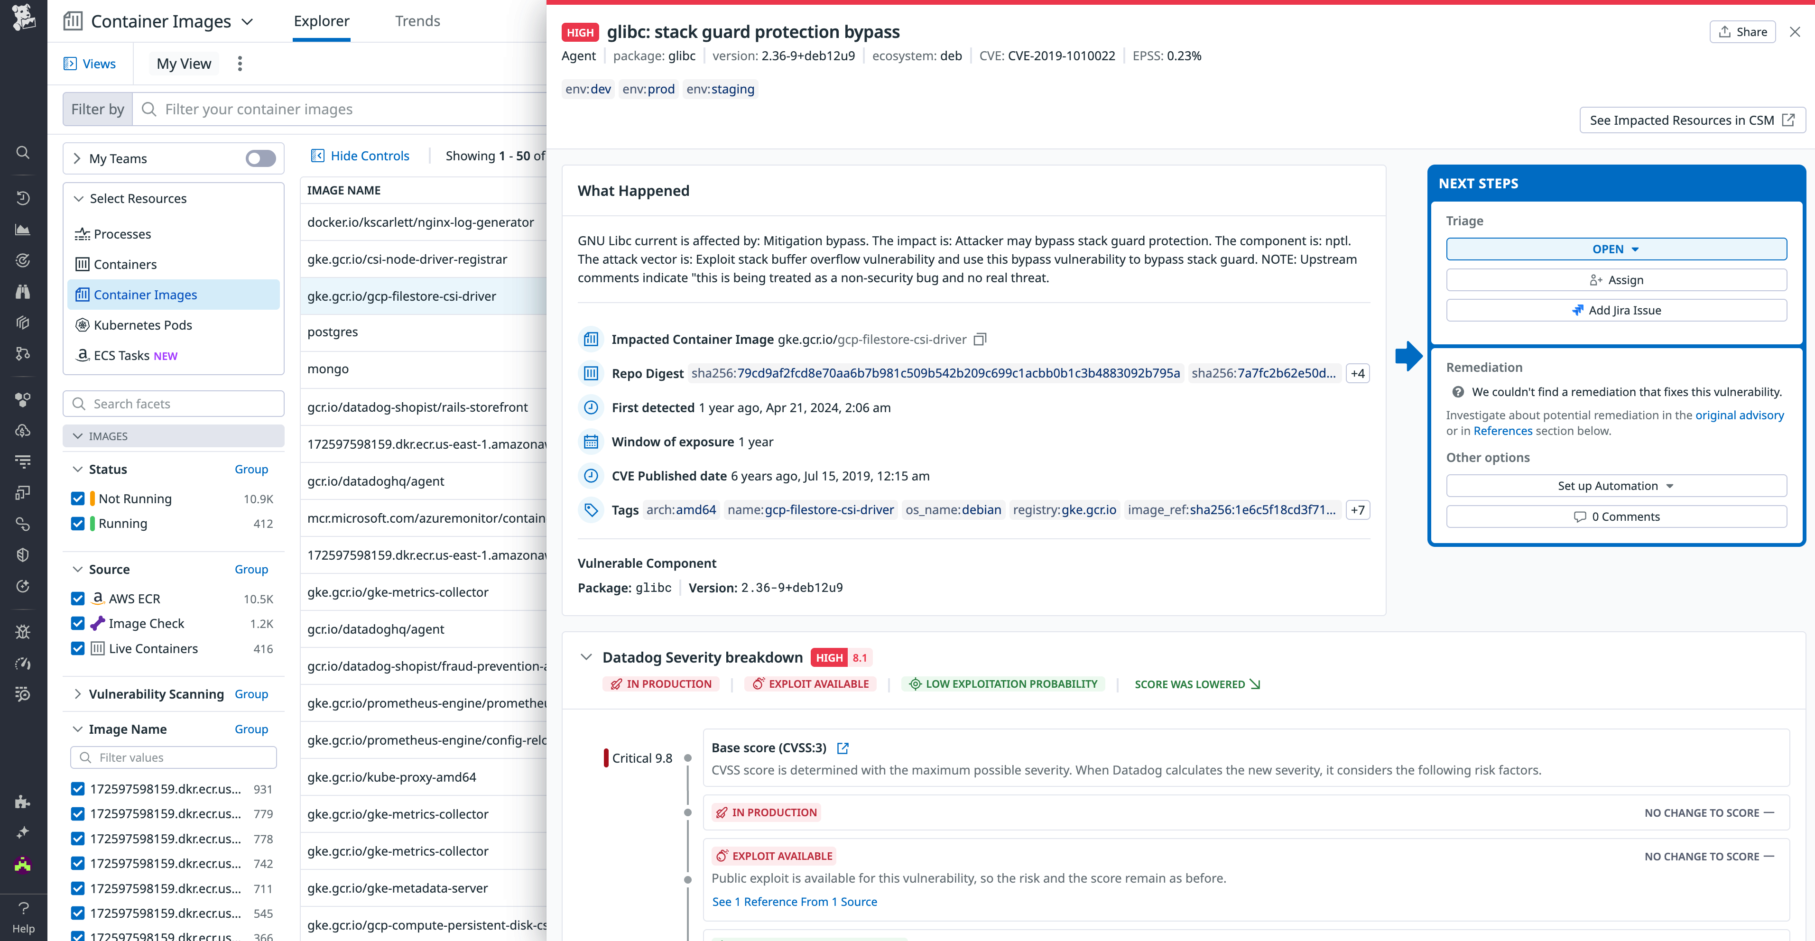Image resolution: width=1815 pixels, height=941 pixels.
Task: Open your user avatar in the sidebar
Action: point(23,865)
